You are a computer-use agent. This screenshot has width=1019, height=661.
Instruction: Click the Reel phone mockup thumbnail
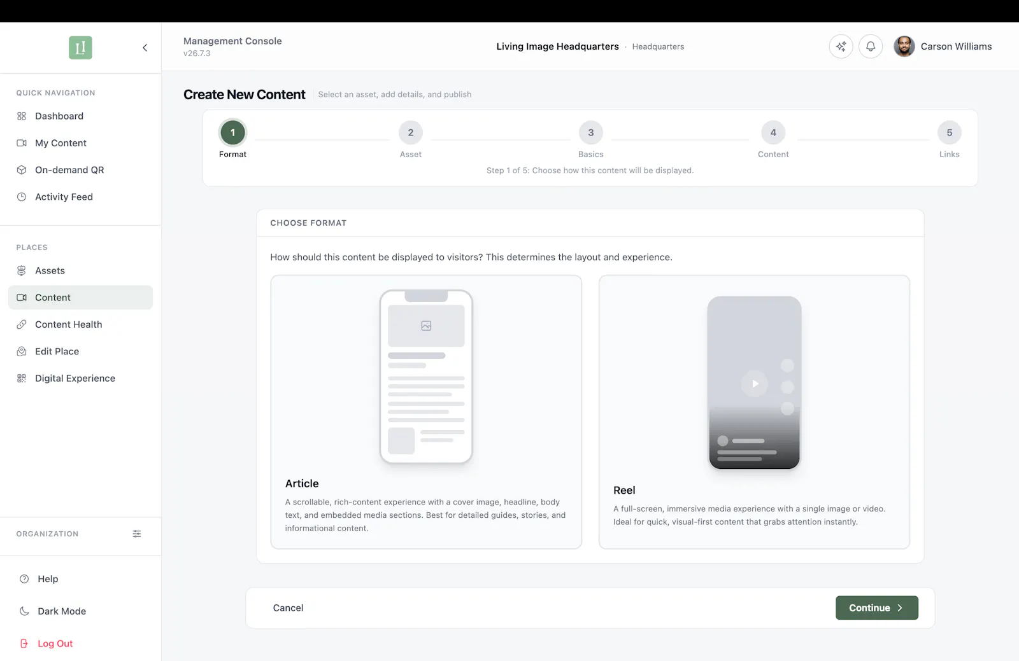[754, 382]
